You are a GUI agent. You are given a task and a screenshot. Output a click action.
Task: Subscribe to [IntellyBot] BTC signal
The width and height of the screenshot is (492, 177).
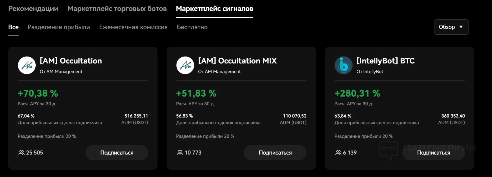434,153
